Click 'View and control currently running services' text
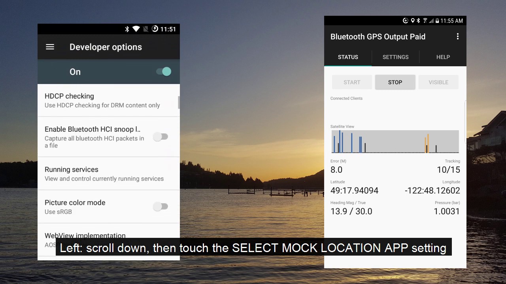 104,179
